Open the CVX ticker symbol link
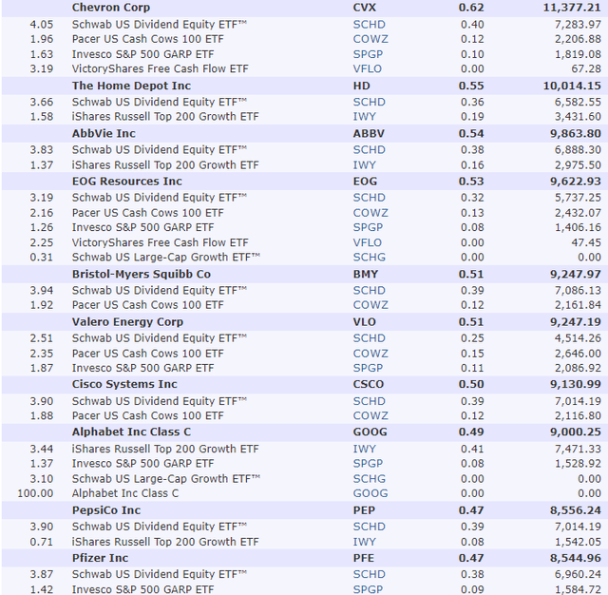 point(365,7)
